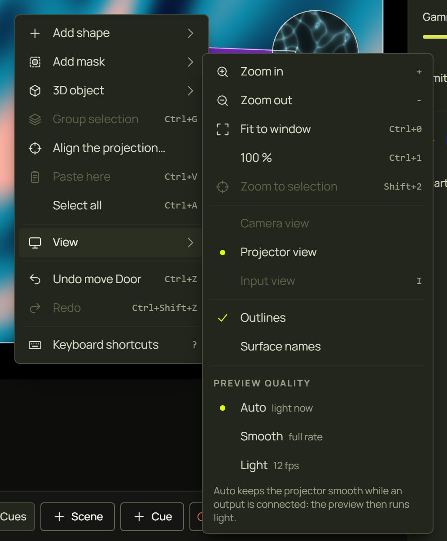Click Fit to window entry

(318, 129)
